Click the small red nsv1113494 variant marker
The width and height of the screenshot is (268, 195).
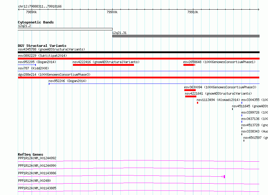198,103
